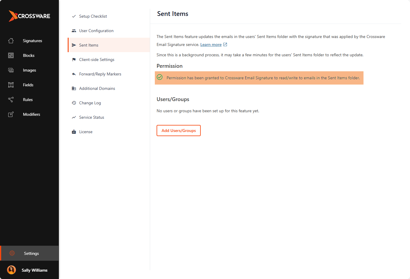The image size is (410, 279).
Task: Open the Images section
Action: pos(29,70)
